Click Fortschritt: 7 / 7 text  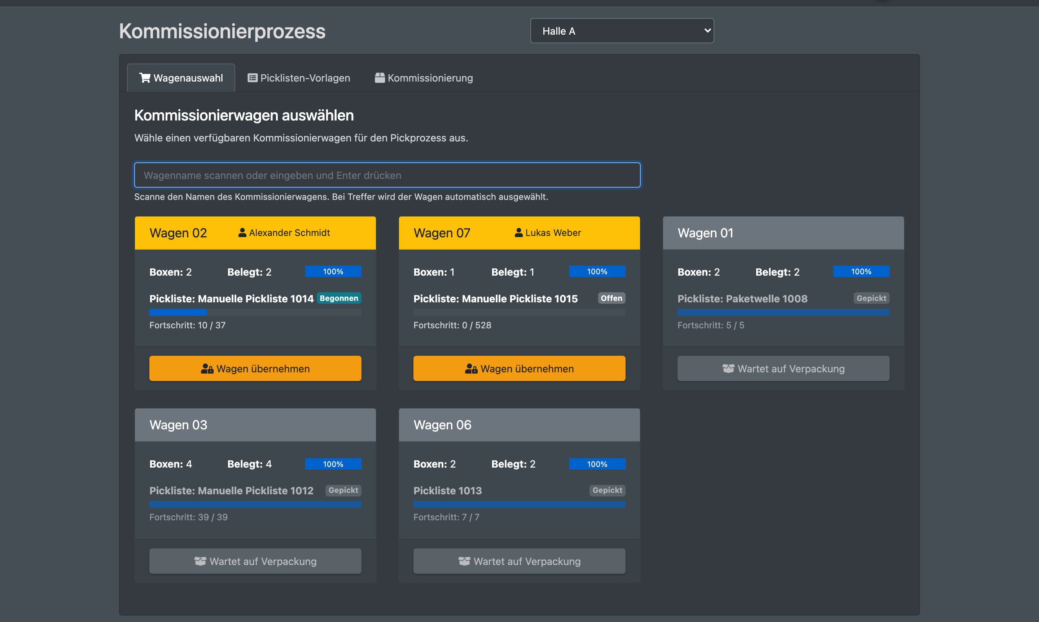pos(446,517)
